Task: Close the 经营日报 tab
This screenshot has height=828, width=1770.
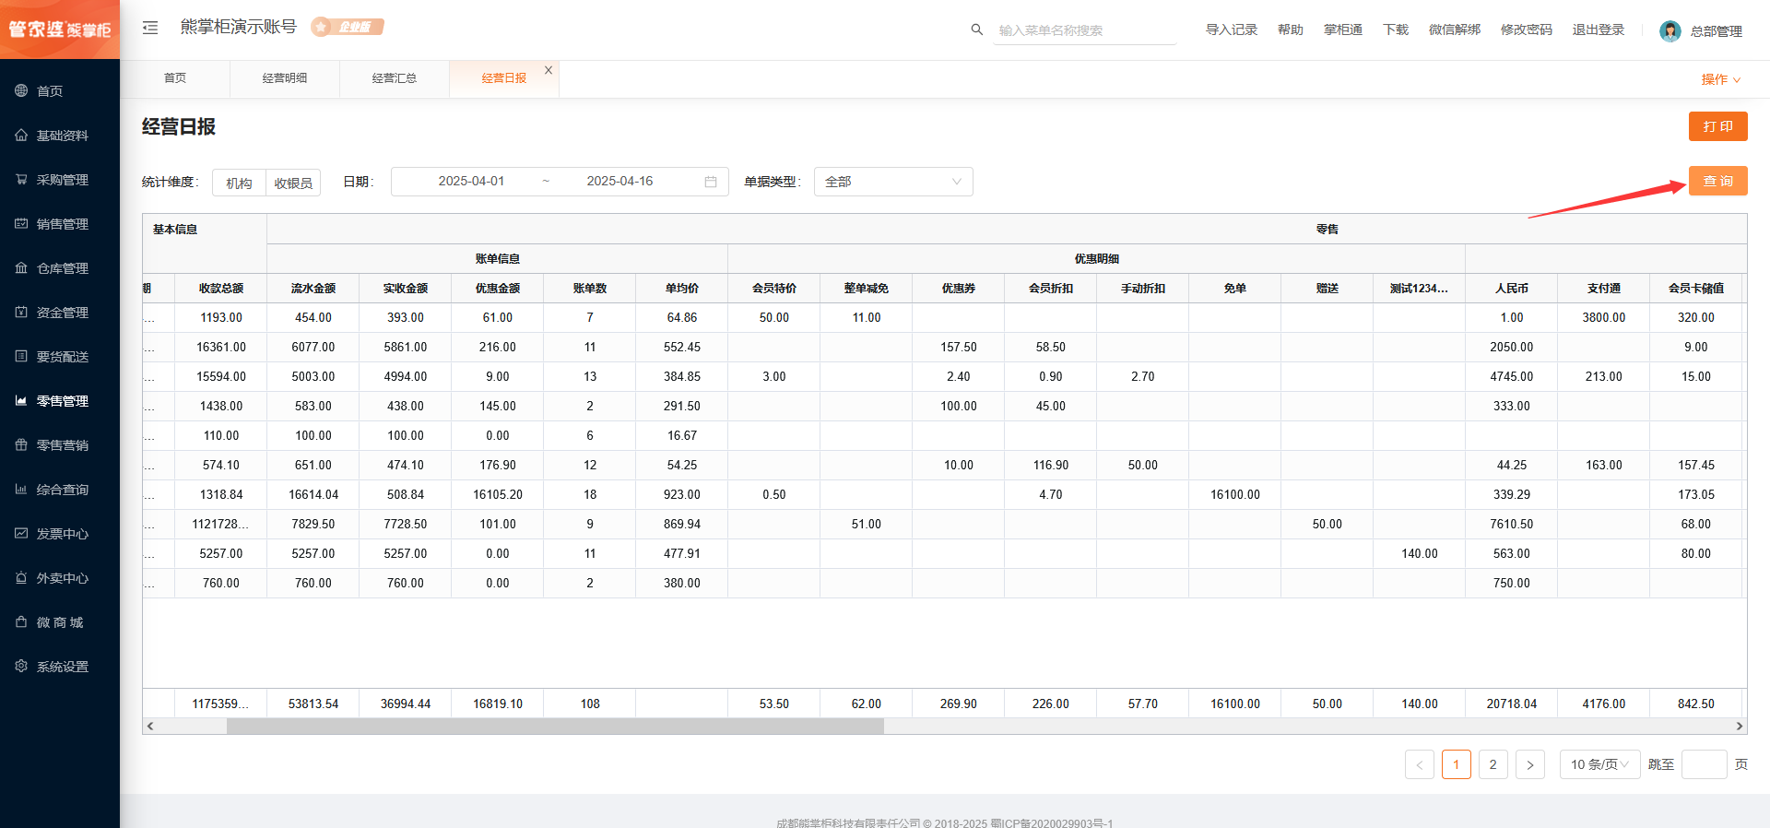Action: point(549,70)
